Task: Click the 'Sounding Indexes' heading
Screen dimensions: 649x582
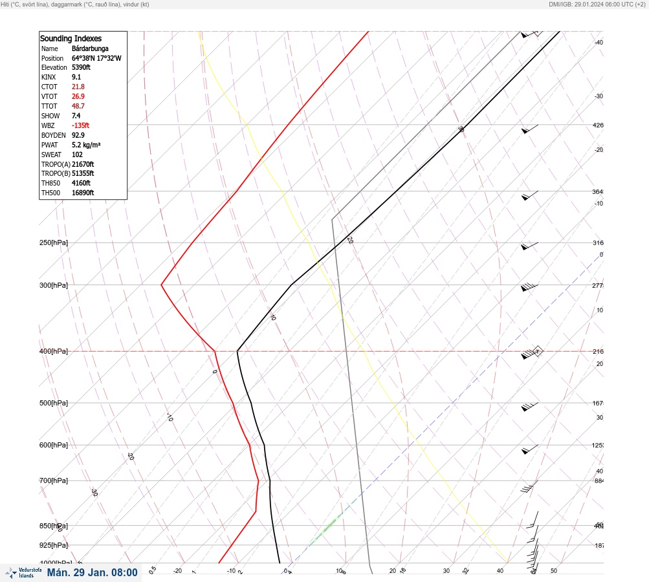Action: coord(71,38)
